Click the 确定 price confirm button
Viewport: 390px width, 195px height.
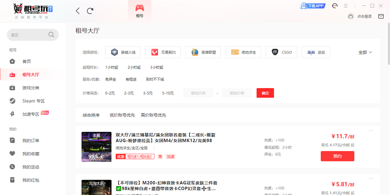tap(265, 93)
